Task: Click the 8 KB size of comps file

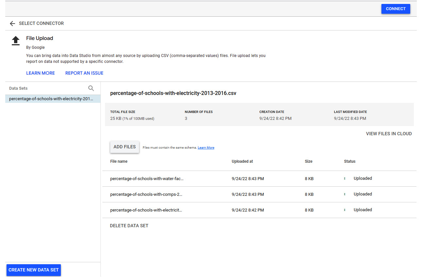Action: point(309,194)
